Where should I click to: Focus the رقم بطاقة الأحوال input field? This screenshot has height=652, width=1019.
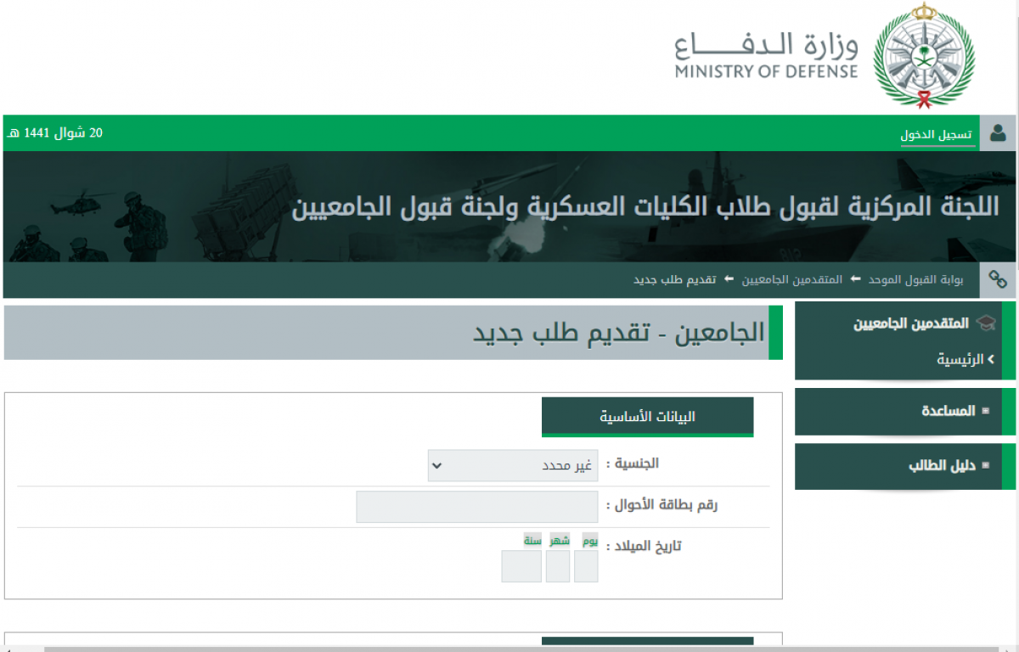coord(477,507)
